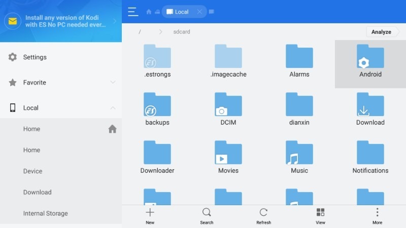Open the .imagecache folder
Viewport: 406px width, 228px height.
click(x=228, y=61)
